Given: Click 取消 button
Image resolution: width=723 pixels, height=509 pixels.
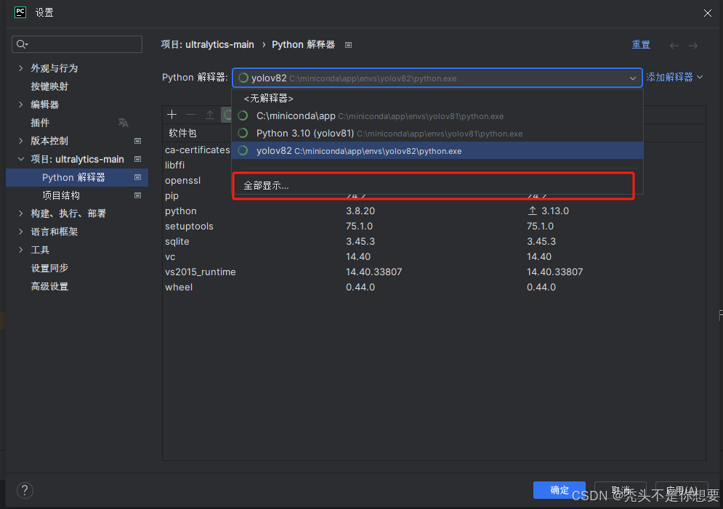Looking at the screenshot, I should point(620,490).
